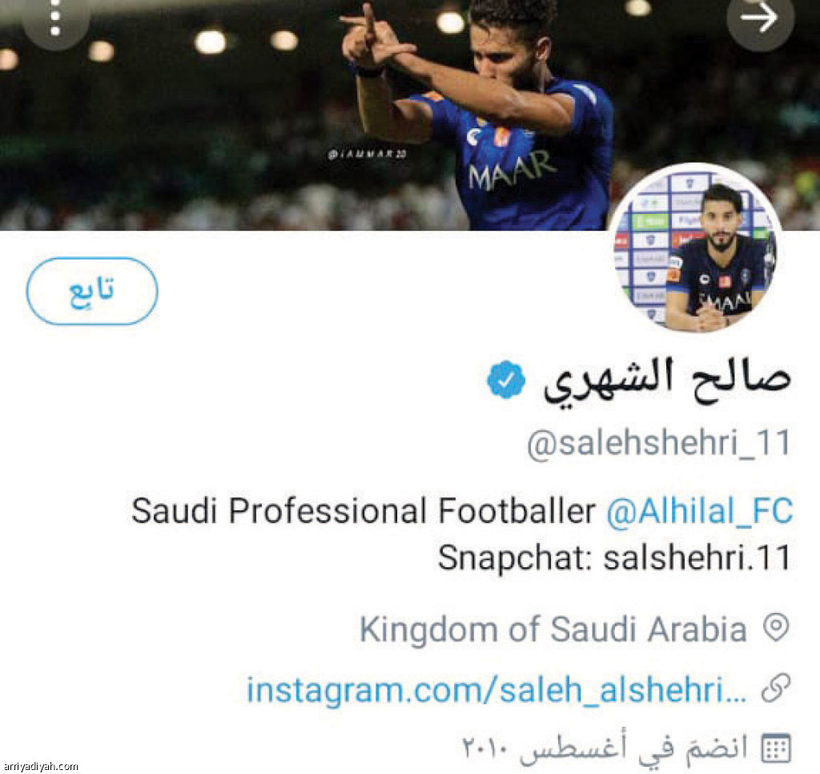820x774 pixels.
Task: Follow the account with تابع button
Action: (92, 291)
